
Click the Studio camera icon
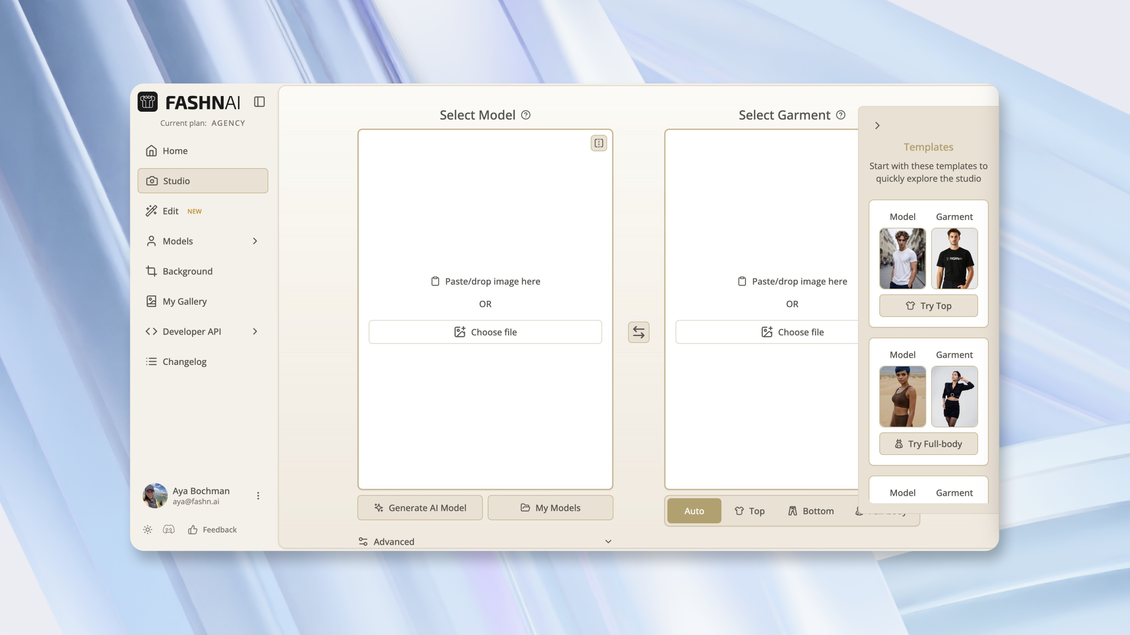(152, 181)
